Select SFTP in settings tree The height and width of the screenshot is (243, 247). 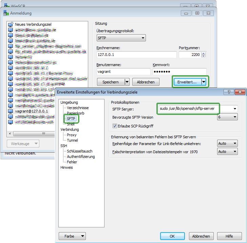71,119
